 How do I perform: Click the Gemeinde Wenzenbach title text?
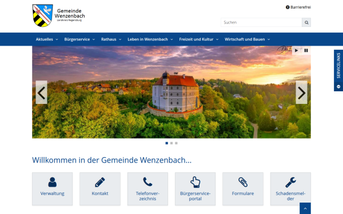[70, 13]
